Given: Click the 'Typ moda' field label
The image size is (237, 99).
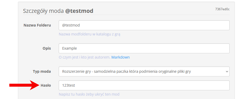Looking at the screenshot, I should click(42, 71).
